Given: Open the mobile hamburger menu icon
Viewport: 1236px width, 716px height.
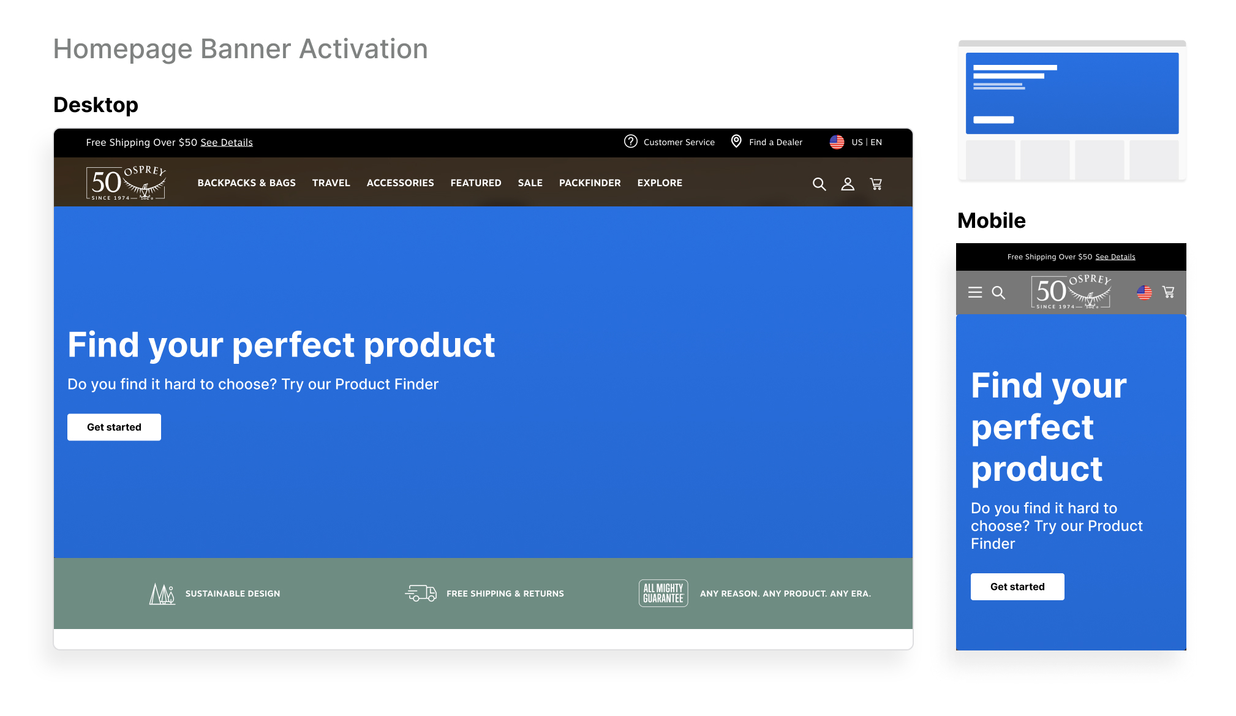Looking at the screenshot, I should 975,292.
